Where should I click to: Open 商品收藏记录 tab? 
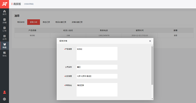tap(61, 22)
